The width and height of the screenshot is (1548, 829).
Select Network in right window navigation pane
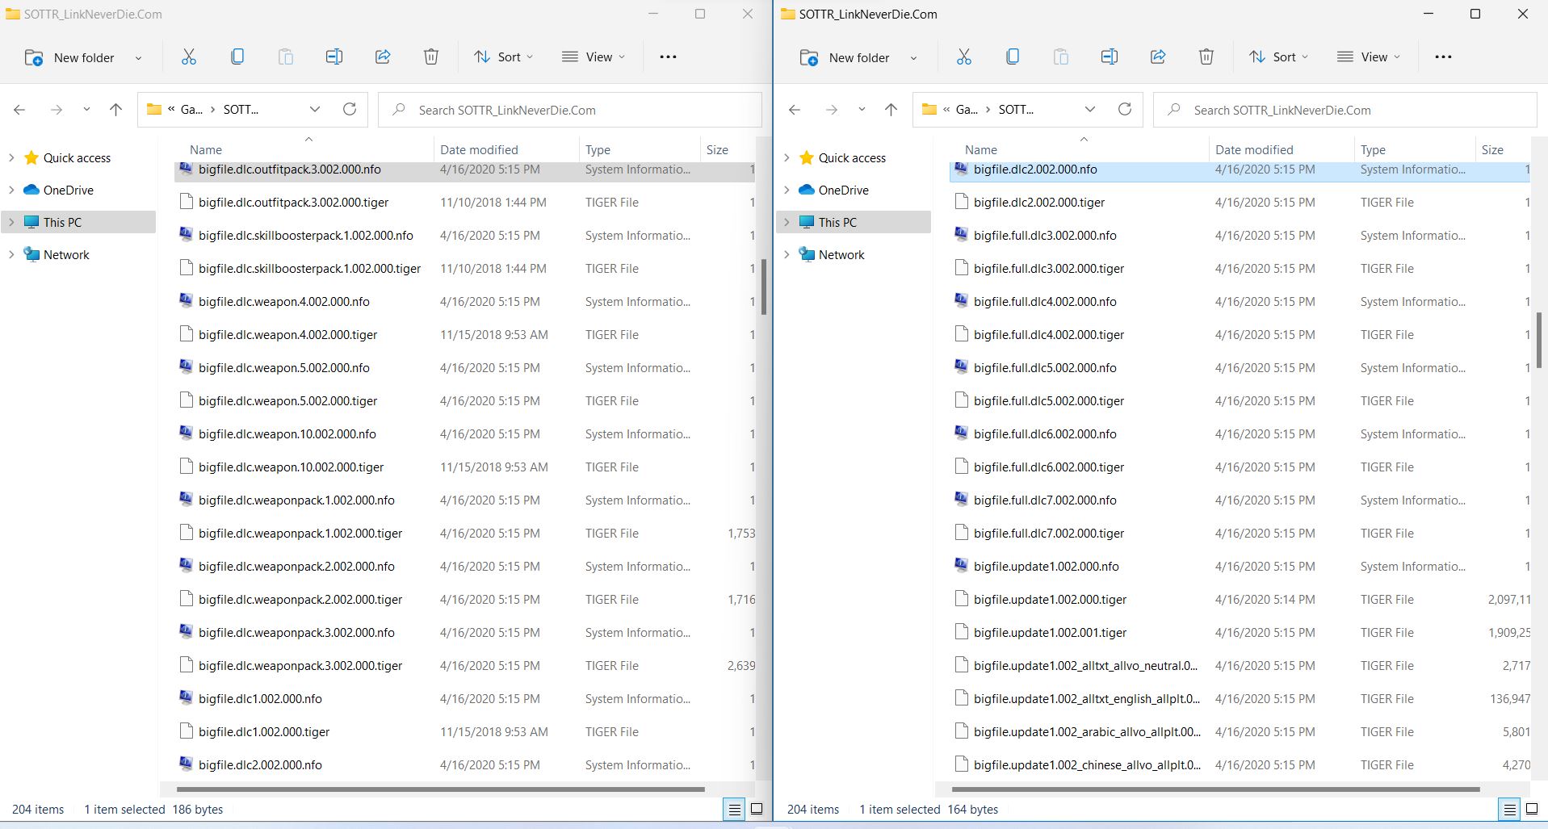[841, 254]
